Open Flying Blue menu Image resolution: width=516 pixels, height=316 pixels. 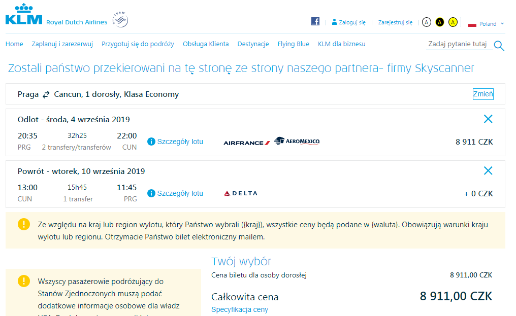(x=293, y=44)
